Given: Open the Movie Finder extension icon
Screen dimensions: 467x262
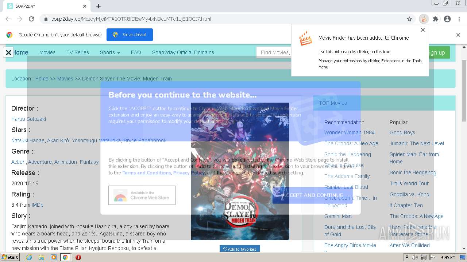Looking at the screenshot, I should coord(424,19).
